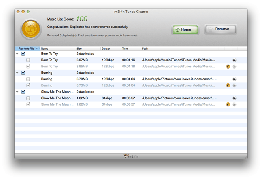262x179 pixels.
Task: Toggle the Show Me The Mean group checkbox
Action: pos(23,92)
